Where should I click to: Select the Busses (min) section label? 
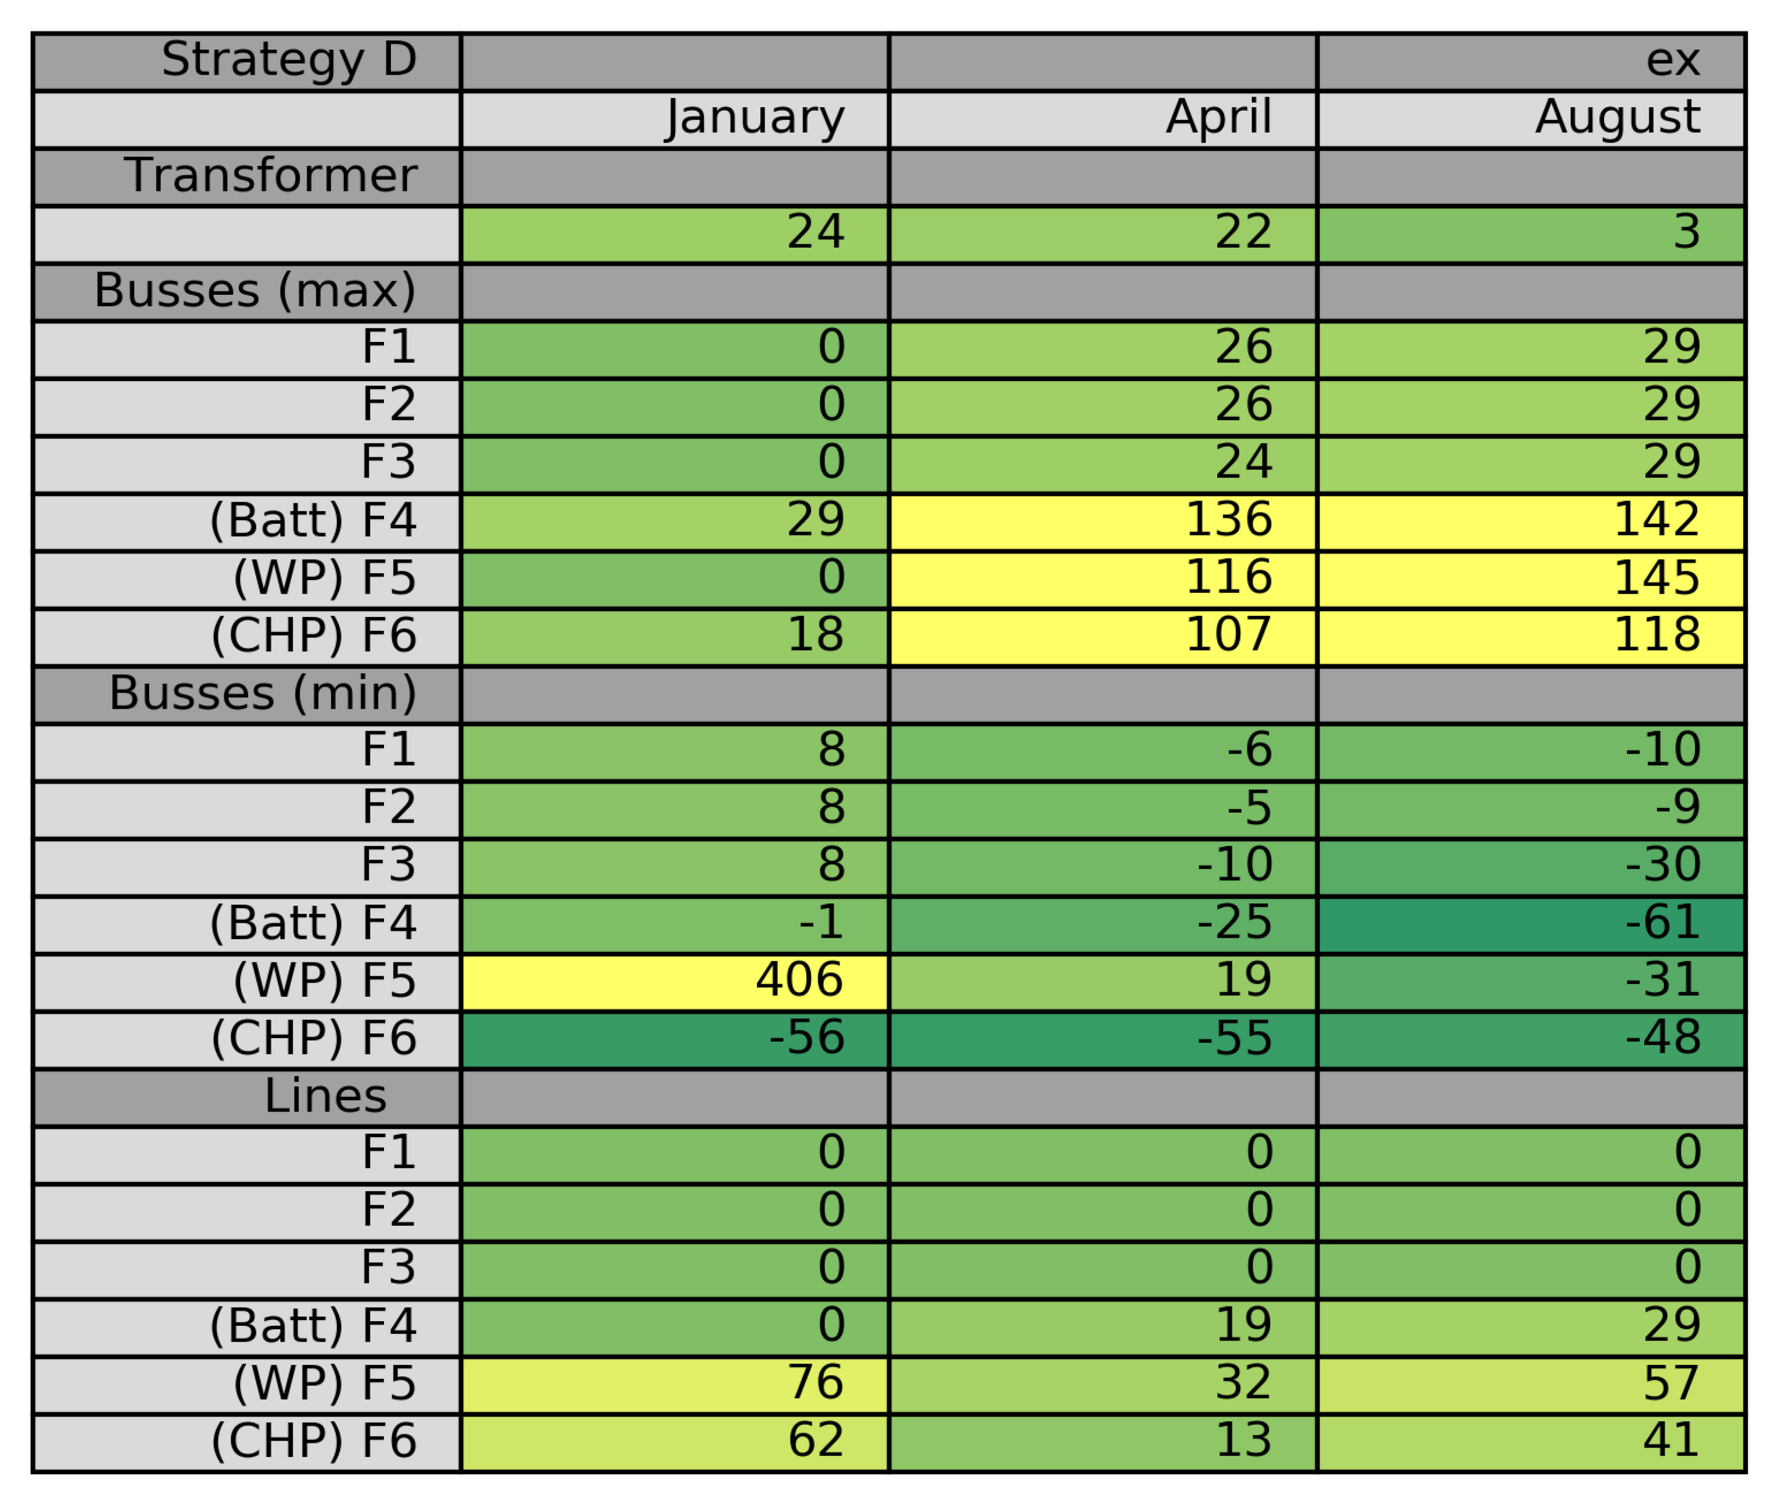tap(246, 695)
